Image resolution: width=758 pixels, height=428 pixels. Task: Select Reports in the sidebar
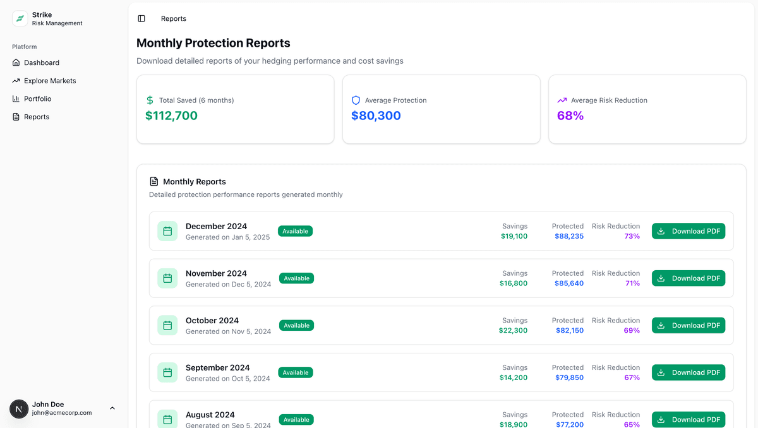click(37, 117)
